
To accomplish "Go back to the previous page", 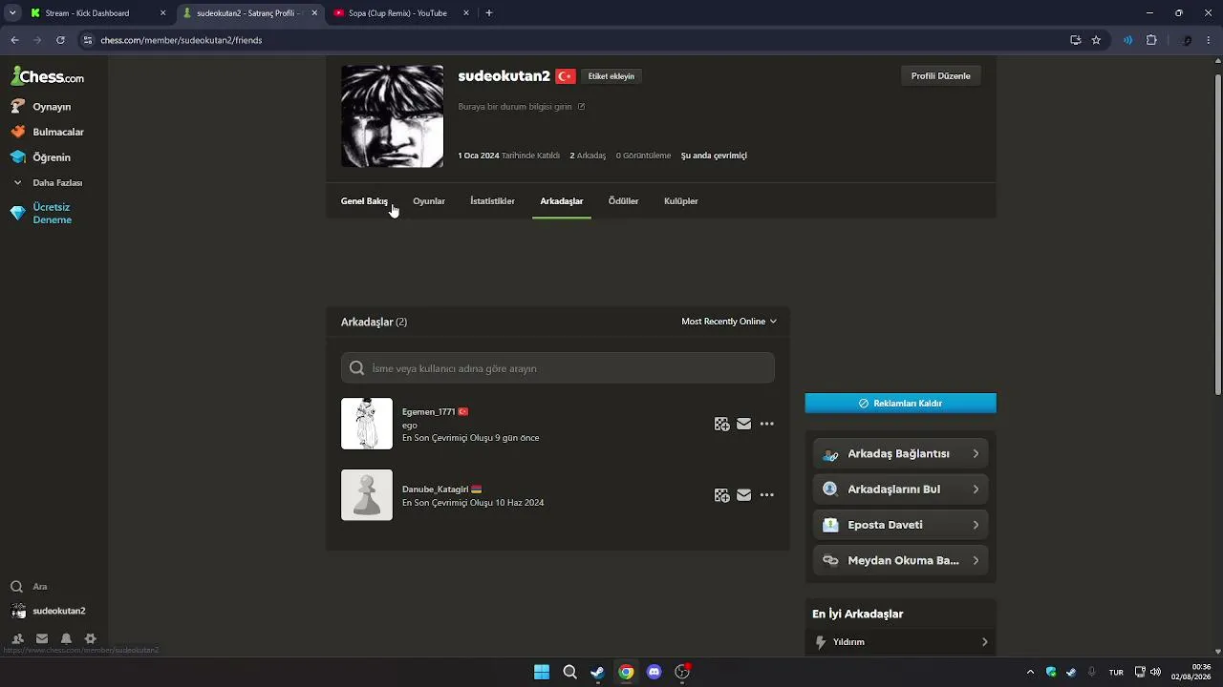I will click(14, 40).
